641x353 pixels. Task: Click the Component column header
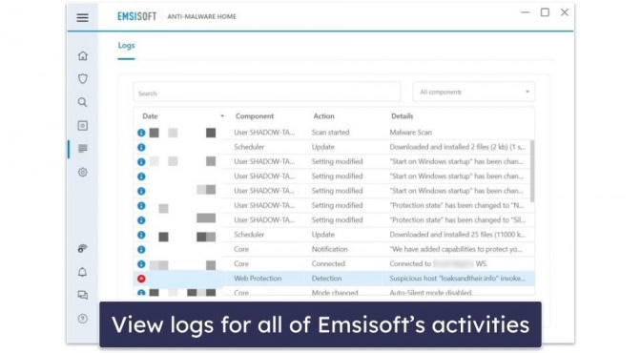[255, 116]
